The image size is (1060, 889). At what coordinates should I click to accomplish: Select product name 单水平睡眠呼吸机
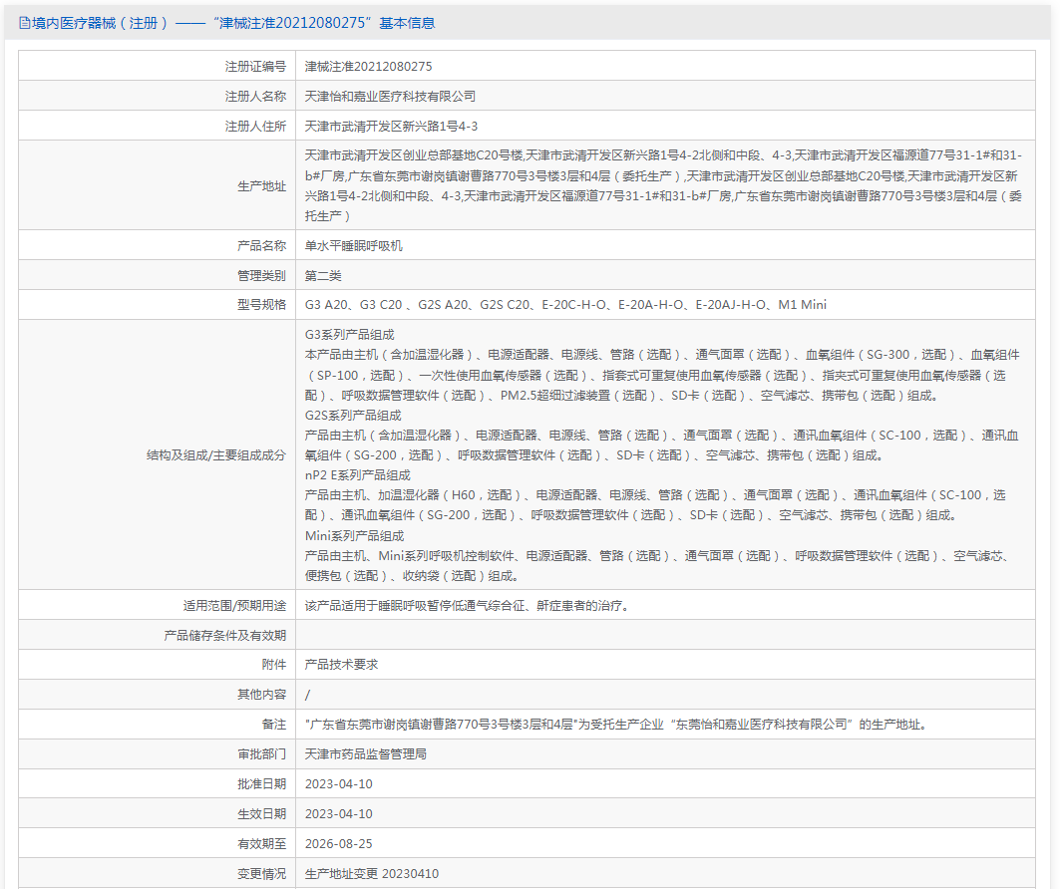point(354,245)
